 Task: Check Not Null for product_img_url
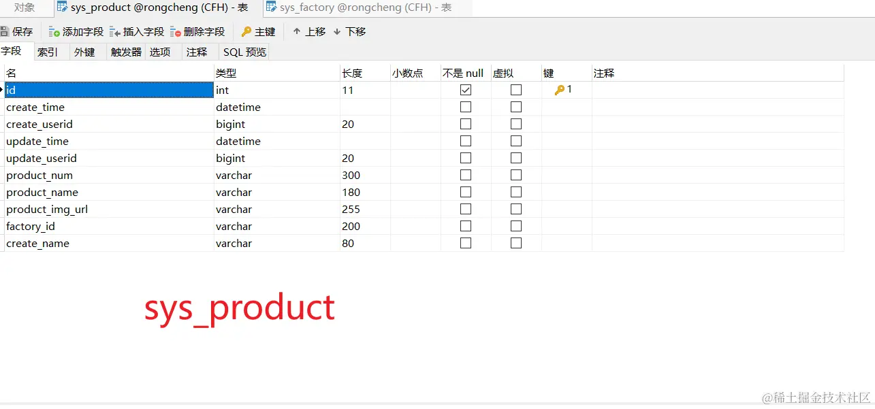pyautogui.click(x=466, y=209)
